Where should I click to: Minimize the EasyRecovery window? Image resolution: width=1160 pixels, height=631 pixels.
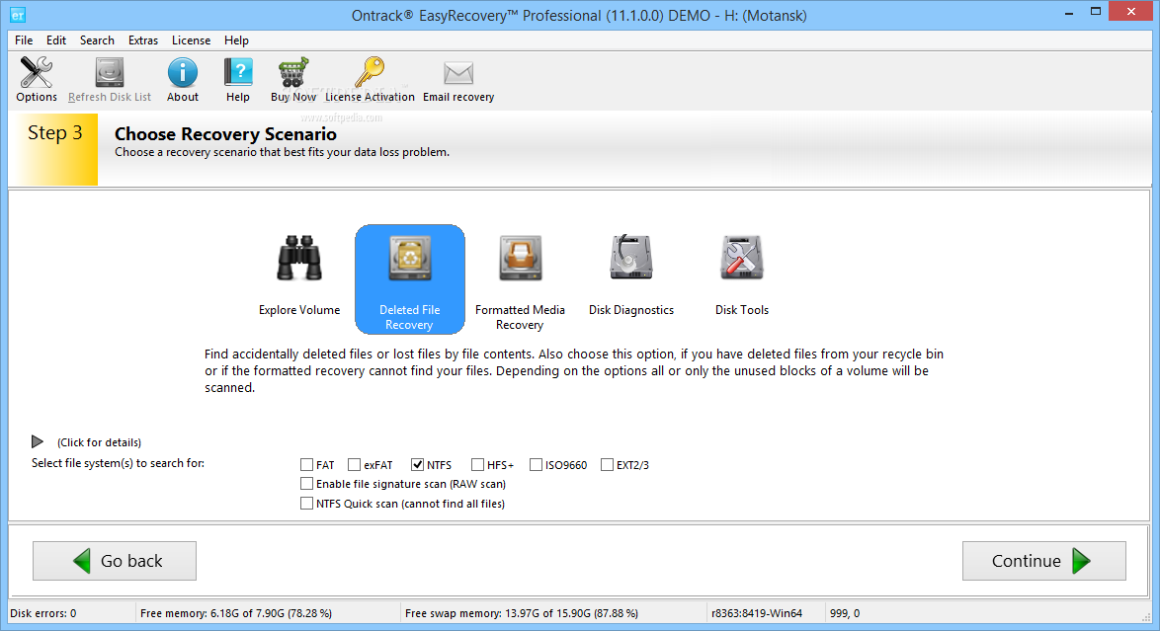click(x=1070, y=13)
